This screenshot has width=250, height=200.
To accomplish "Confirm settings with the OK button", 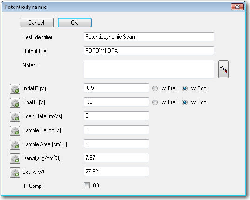I will [74, 23].
